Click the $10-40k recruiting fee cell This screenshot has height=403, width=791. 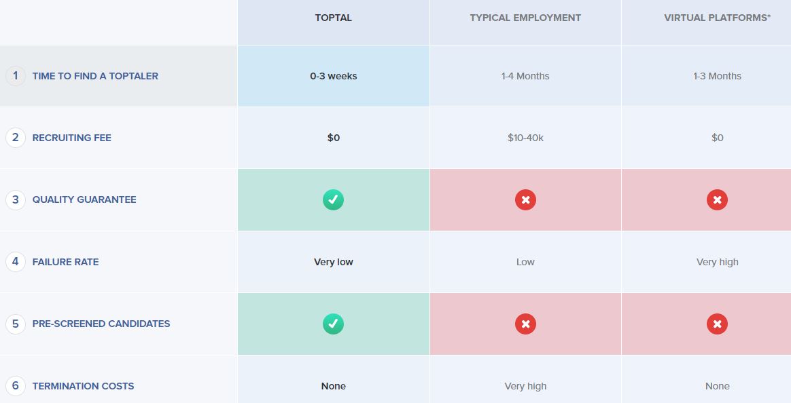coord(526,138)
